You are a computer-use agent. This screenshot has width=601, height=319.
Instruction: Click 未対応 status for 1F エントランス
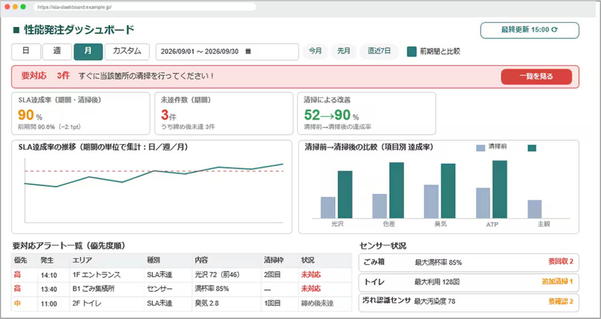point(311,275)
